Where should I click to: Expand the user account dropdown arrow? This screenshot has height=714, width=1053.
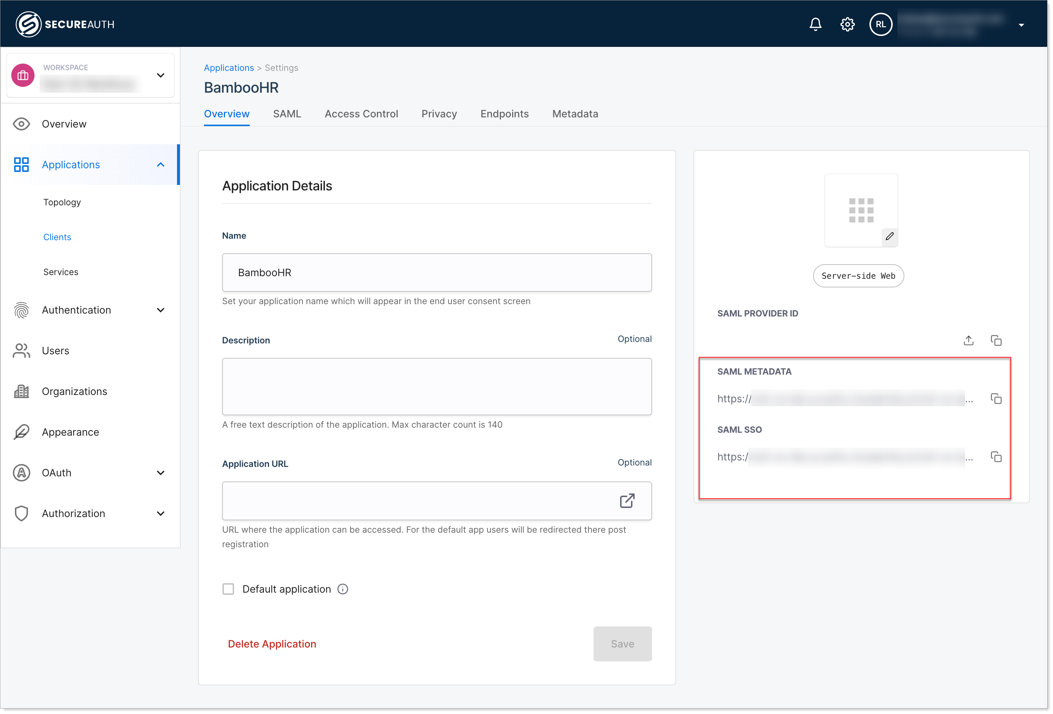click(x=1021, y=25)
